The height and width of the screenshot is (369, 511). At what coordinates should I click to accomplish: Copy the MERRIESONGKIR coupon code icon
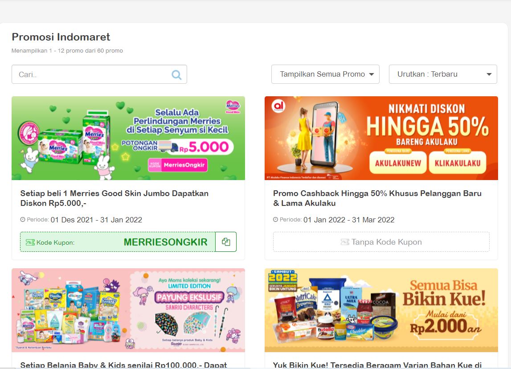[x=226, y=242]
